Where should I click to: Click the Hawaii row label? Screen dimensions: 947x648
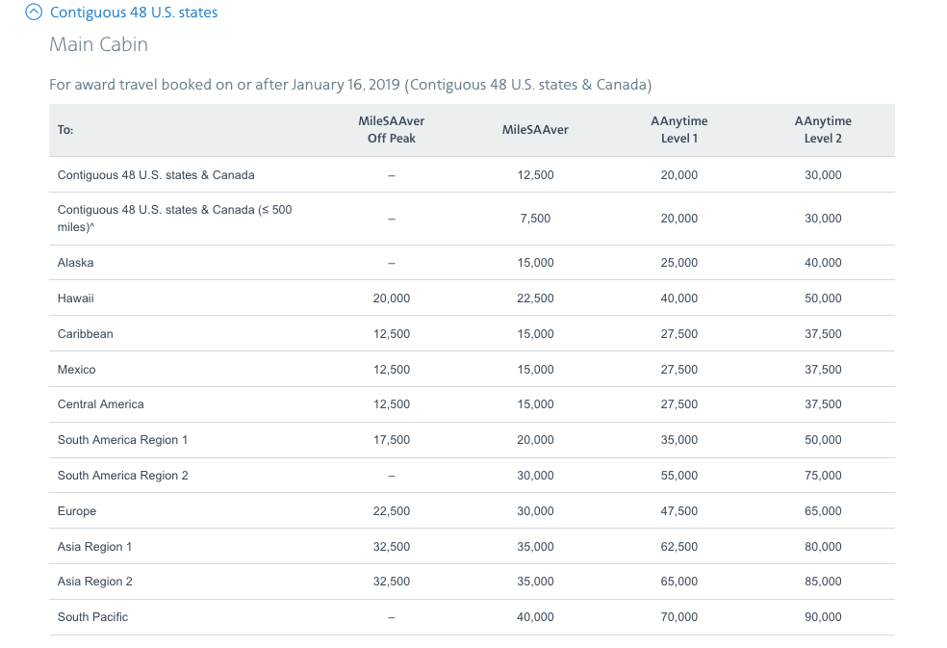pyautogui.click(x=76, y=298)
